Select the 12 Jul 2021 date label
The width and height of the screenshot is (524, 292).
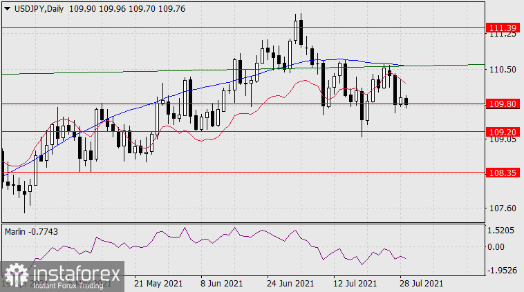(x=355, y=283)
